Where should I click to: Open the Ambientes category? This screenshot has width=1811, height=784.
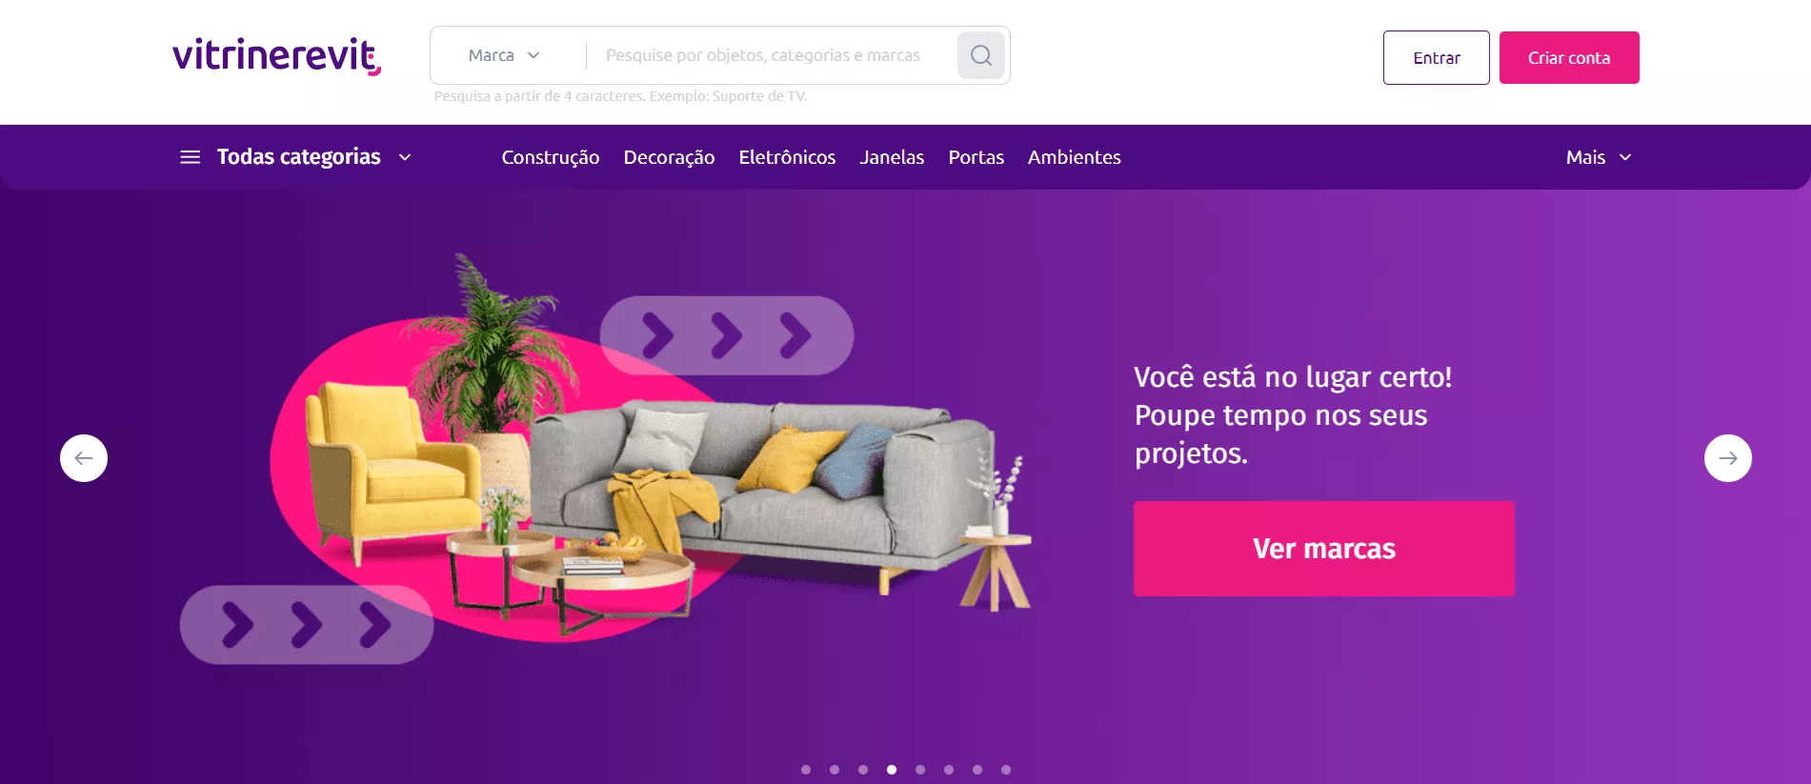(1074, 157)
